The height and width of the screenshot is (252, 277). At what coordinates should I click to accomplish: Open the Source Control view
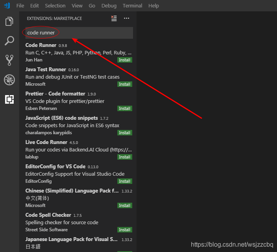(x=9, y=60)
